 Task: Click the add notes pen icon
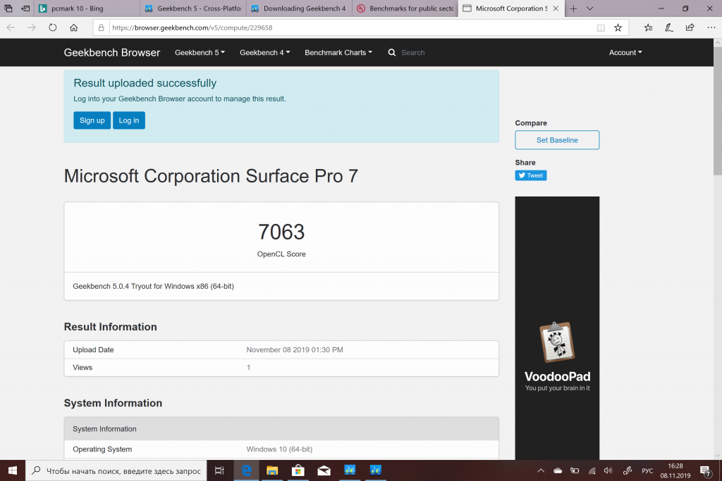pyautogui.click(x=669, y=27)
